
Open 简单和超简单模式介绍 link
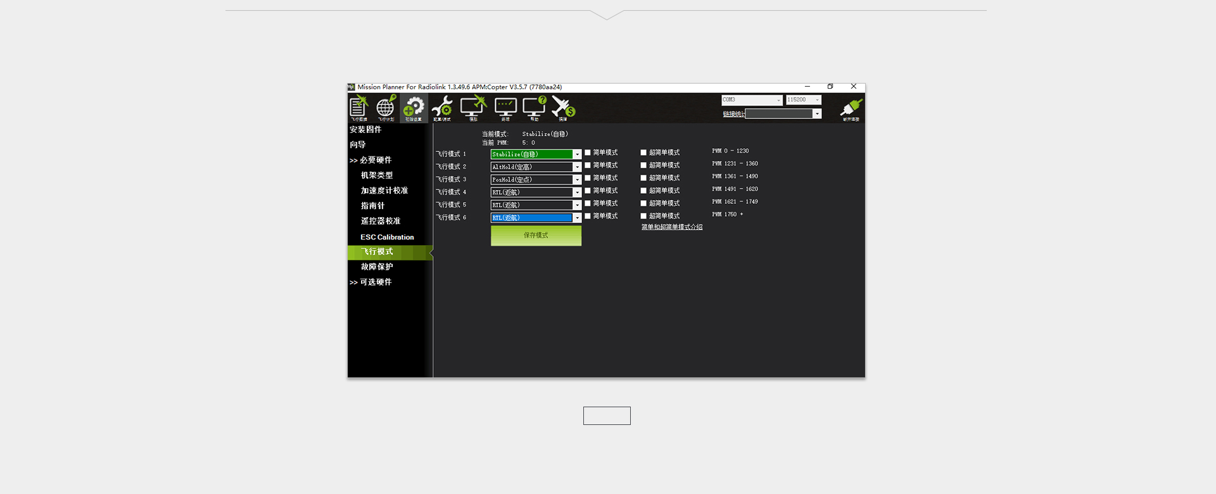(672, 227)
